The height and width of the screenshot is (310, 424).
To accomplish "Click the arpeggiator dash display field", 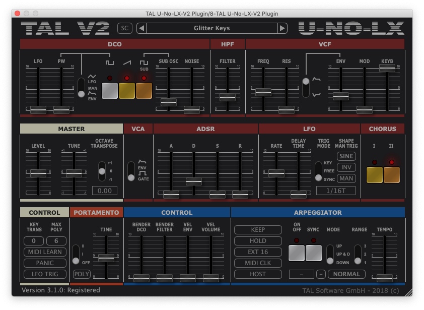I will coord(302,274).
